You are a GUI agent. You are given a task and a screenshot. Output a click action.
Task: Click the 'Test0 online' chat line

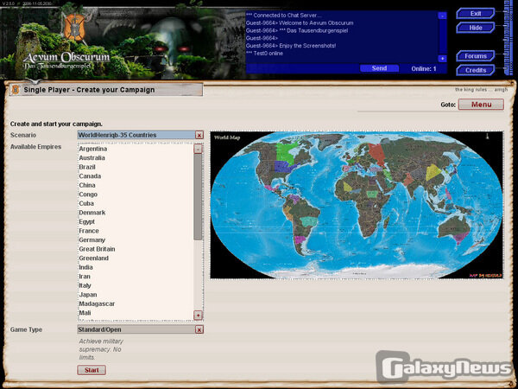pos(264,54)
